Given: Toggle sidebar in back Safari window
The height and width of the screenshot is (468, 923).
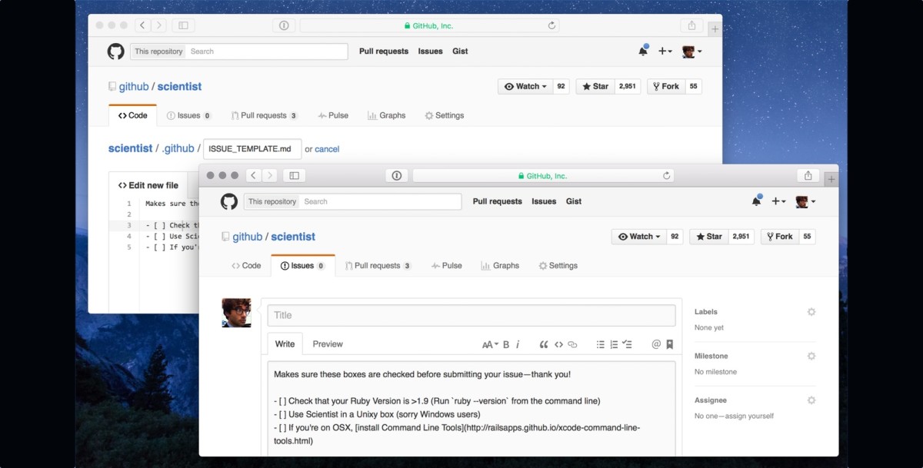Looking at the screenshot, I should [183, 25].
